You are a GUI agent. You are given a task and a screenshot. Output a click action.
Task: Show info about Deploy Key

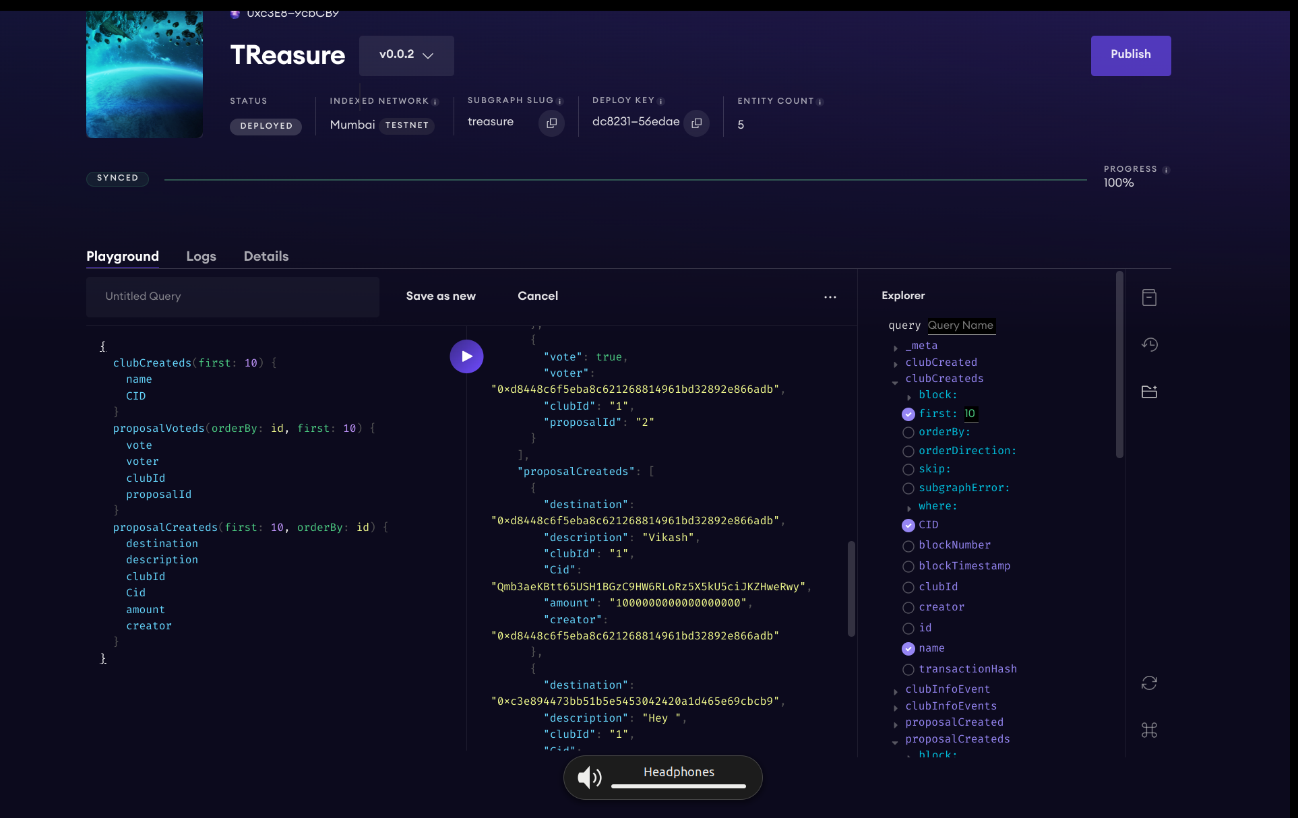661,101
